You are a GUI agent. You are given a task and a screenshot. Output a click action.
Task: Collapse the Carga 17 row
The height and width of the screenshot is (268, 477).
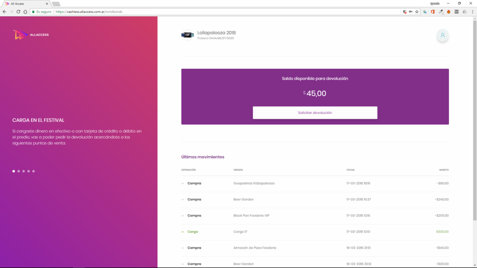click(x=183, y=232)
